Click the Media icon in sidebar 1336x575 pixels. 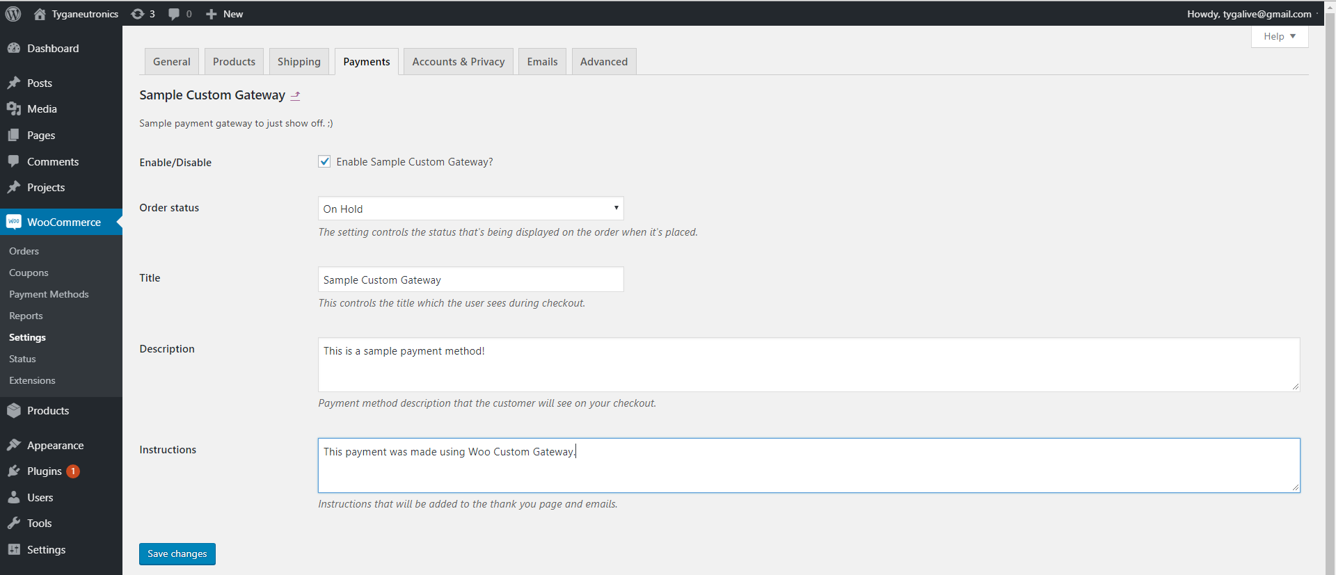point(14,109)
